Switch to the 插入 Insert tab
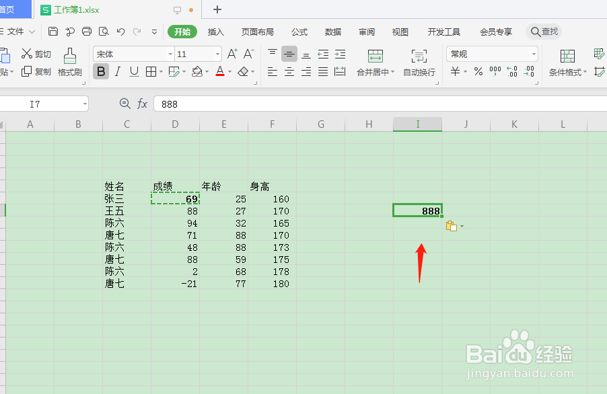The width and height of the screenshot is (607, 394). [215, 32]
